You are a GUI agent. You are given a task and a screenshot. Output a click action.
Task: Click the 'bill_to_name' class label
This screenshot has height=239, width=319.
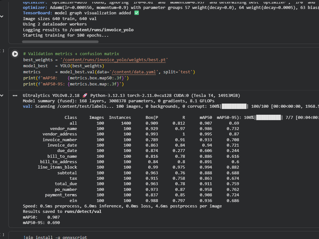tap(62, 156)
